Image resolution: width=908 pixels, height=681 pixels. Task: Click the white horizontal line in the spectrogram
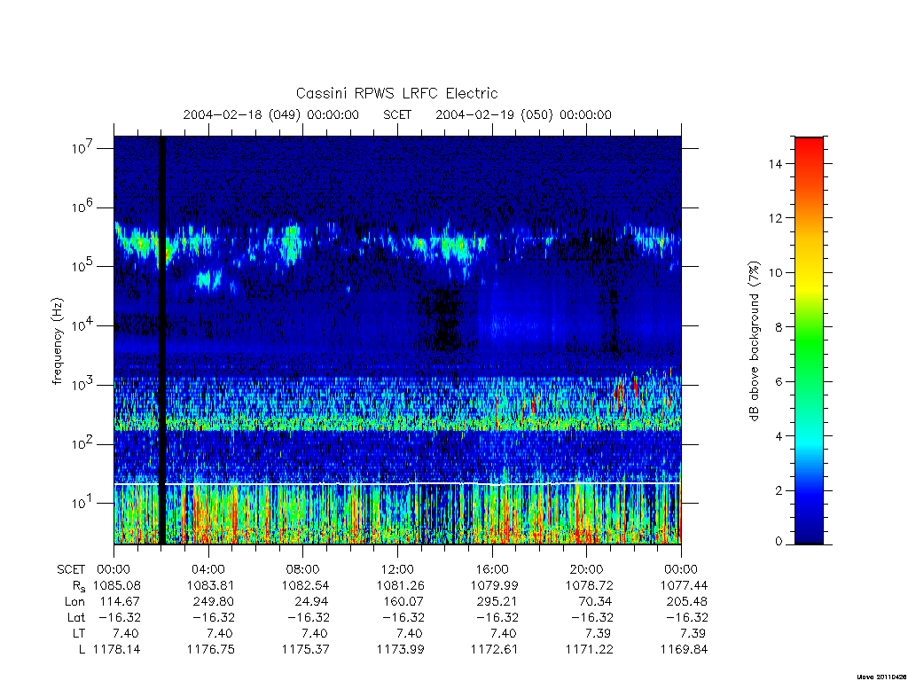point(397,483)
